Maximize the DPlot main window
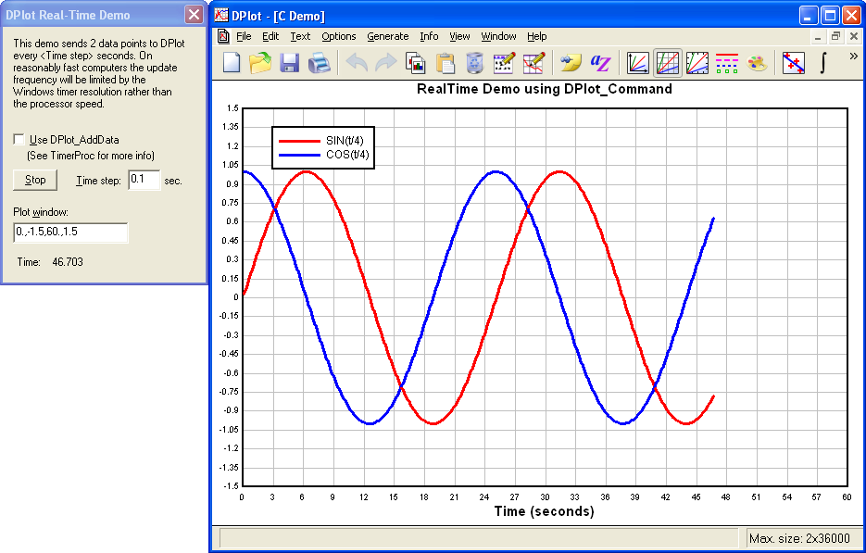The image size is (866, 553). pyautogui.click(x=830, y=16)
